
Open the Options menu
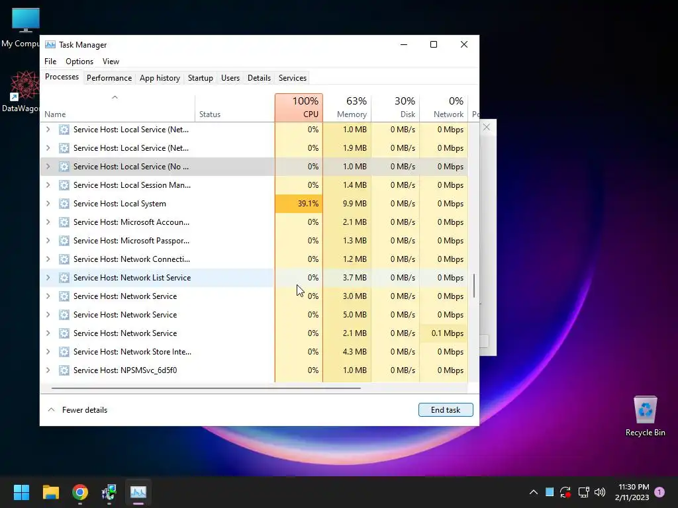[x=79, y=62]
